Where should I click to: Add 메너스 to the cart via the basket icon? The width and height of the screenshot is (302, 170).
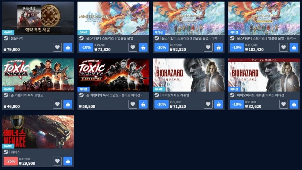point(68,161)
